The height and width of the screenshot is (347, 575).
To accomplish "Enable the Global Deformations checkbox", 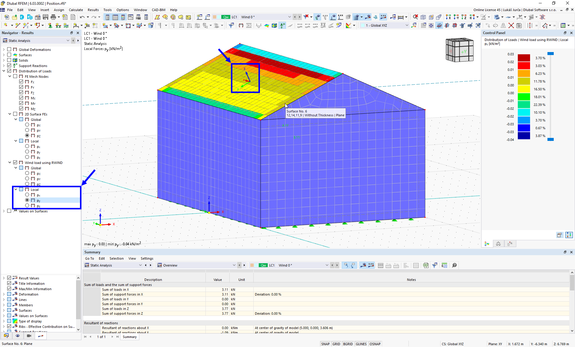I will [x=9, y=49].
